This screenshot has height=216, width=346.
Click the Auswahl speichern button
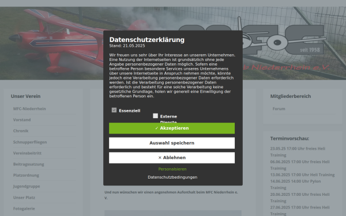(172, 143)
